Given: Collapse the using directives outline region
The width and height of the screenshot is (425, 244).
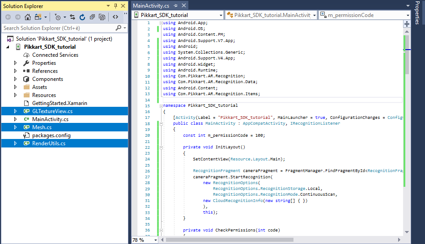Looking at the screenshot, I should tap(161, 23).
